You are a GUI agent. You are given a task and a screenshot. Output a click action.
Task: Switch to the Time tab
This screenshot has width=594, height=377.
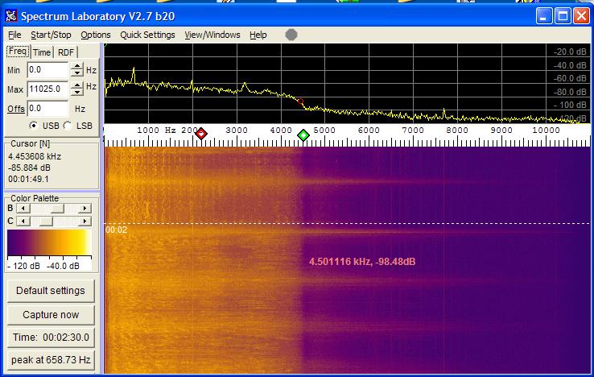click(42, 52)
